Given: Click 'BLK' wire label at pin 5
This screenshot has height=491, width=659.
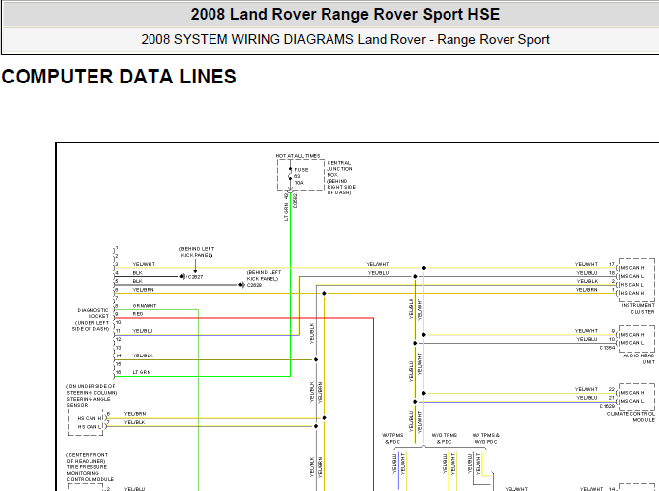Looking at the screenshot, I should tap(137, 281).
